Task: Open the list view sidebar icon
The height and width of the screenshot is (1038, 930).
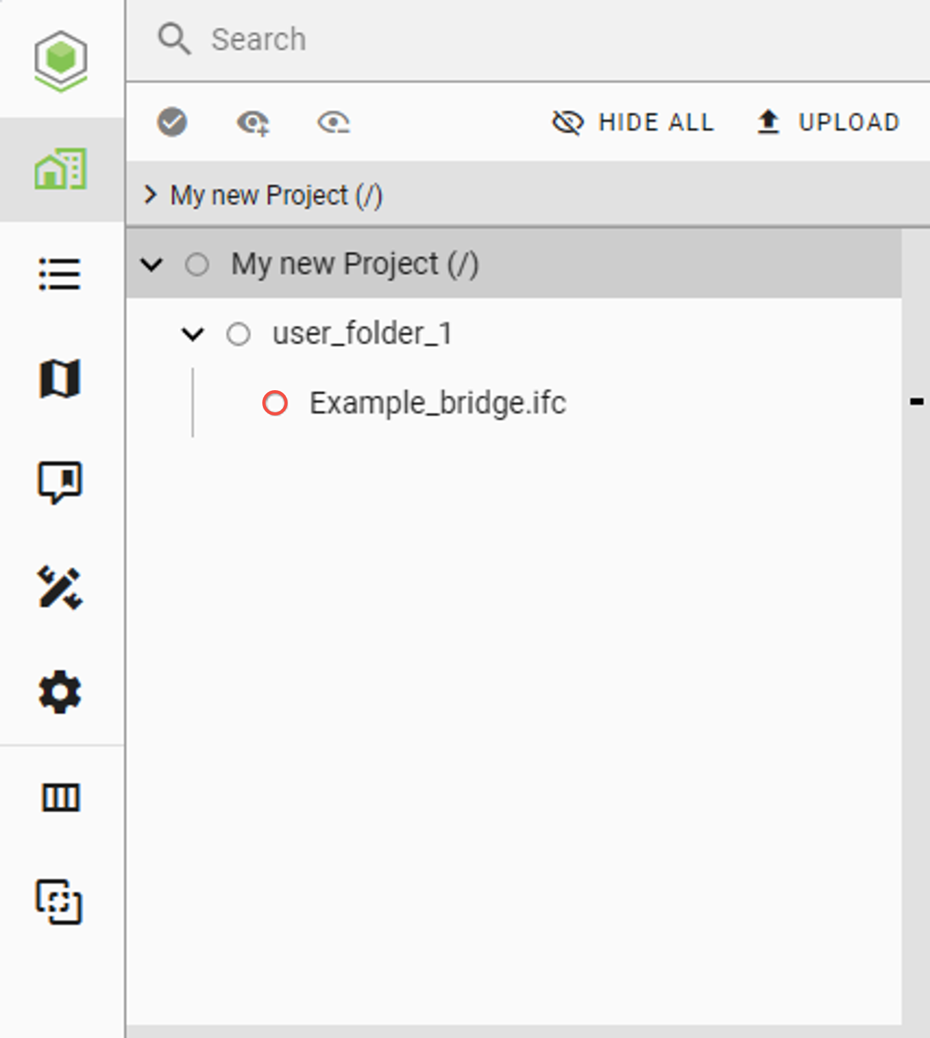Action: [x=60, y=274]
